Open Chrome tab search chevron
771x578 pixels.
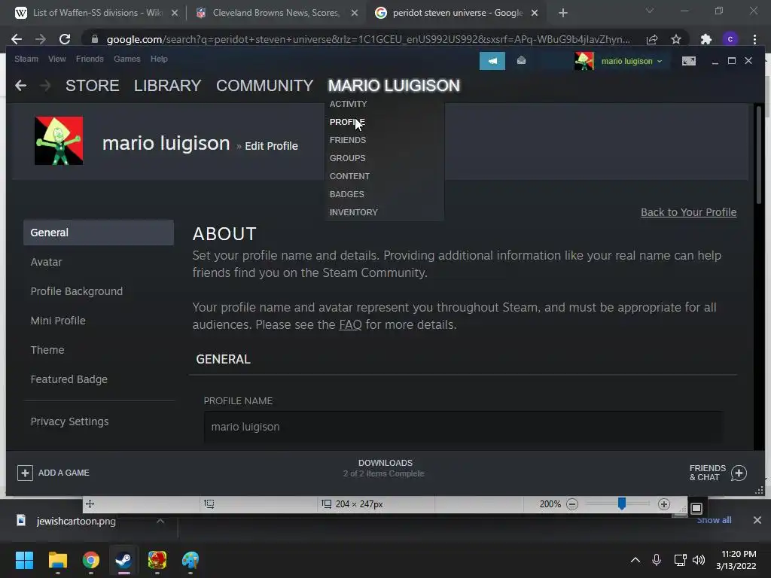650,11
